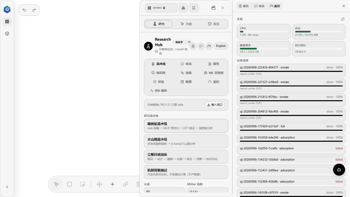The image size is (350, 197).
Task: Refresh the 本机 system stats
Action: pos(343,19)
